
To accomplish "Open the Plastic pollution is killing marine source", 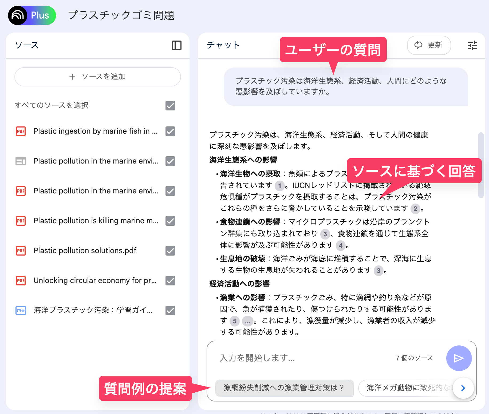I will pyautogui.click(x=96, y=221).
